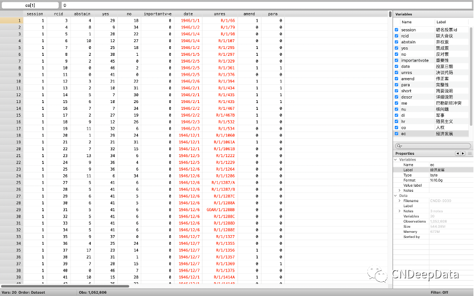Click the Value label property row

[433, 185]
